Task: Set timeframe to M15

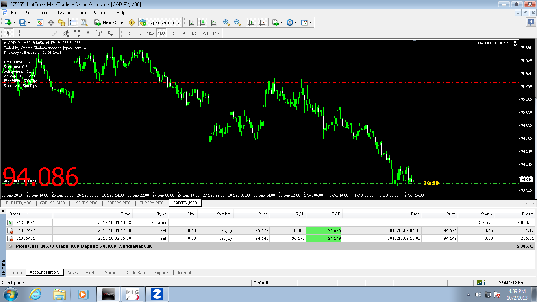Action: click(150, 33)
